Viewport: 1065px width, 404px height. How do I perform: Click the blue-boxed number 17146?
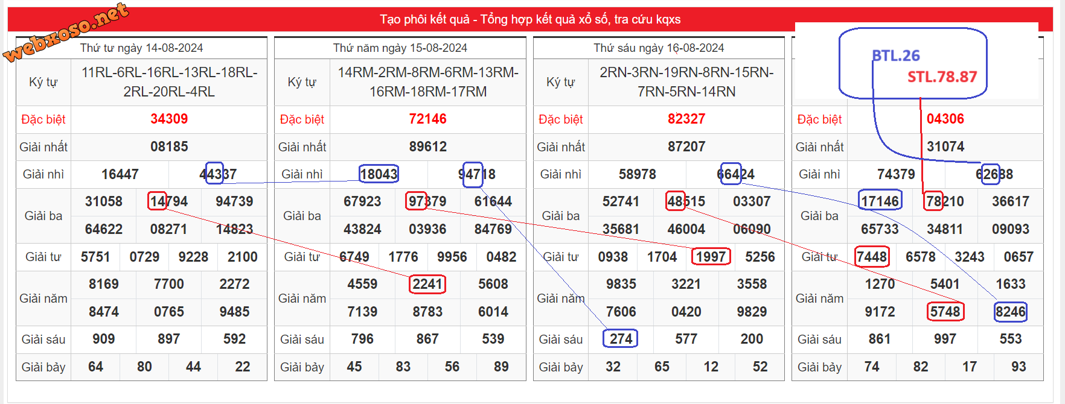click(880, 201)
